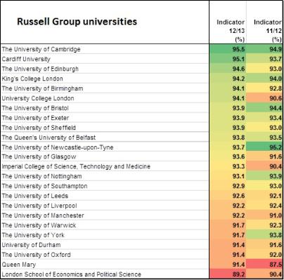
Task: Click the 95.5 value for Cambridge
Action: coord(228,49)
